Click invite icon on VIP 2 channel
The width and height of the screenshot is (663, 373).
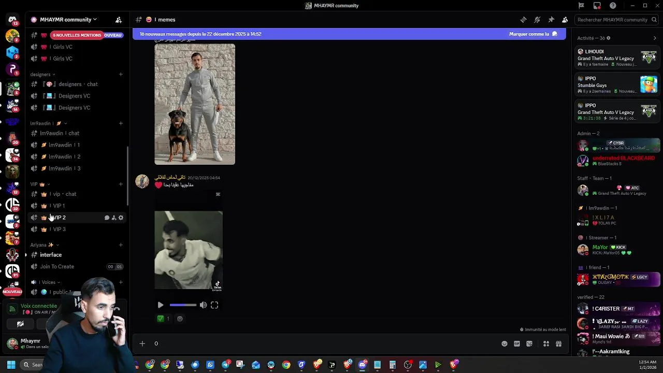coord(114,218)
